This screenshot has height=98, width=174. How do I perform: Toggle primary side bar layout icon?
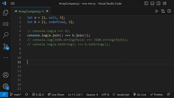point(146,4)
